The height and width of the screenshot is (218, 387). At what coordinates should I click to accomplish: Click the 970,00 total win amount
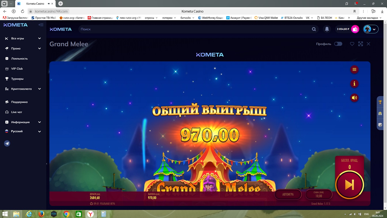tap(210, 135)
